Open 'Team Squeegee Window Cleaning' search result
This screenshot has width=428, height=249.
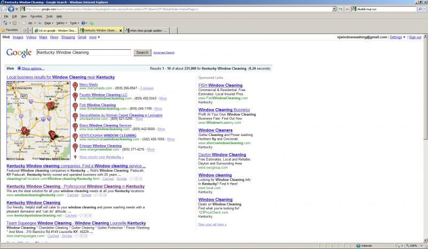pos(76,223)
